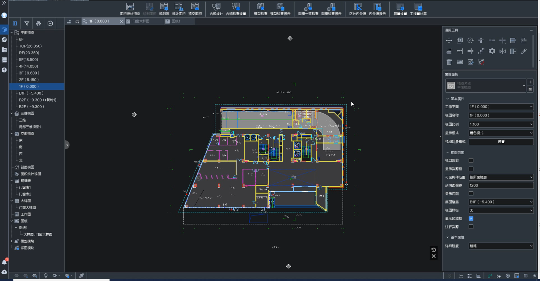Enable the 视口裁剪 checkbox
Image resolution: width=540 pixels, height=281 pixels.
tap(471, 161)
